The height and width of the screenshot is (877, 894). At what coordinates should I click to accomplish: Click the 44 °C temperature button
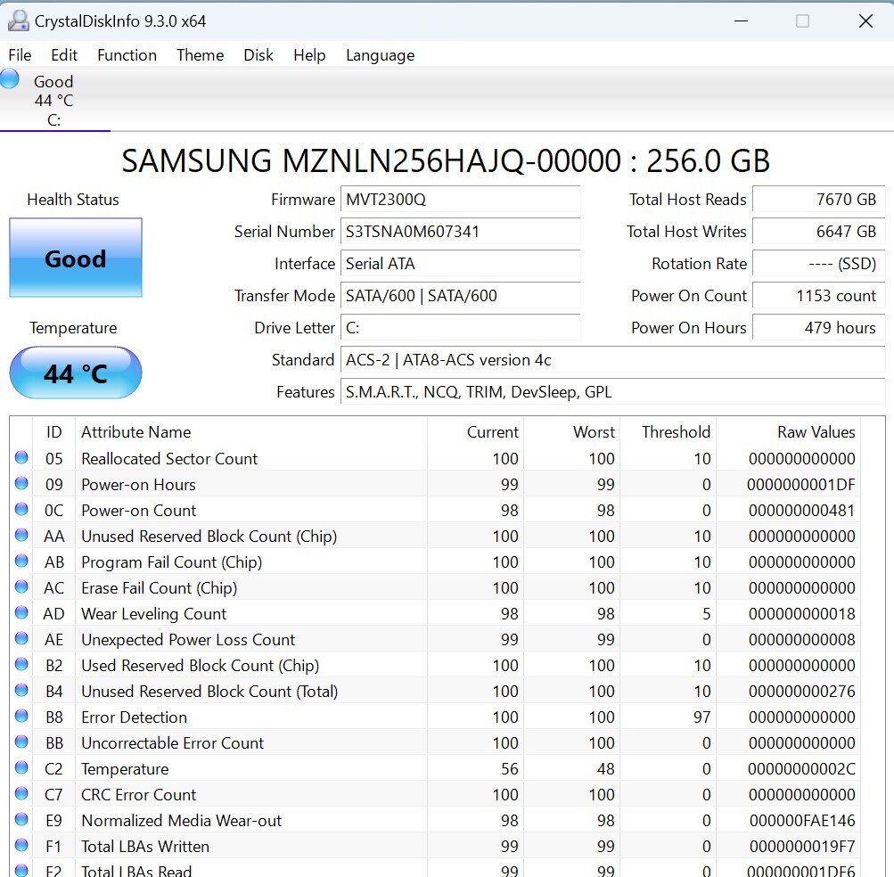coord(76,373)
